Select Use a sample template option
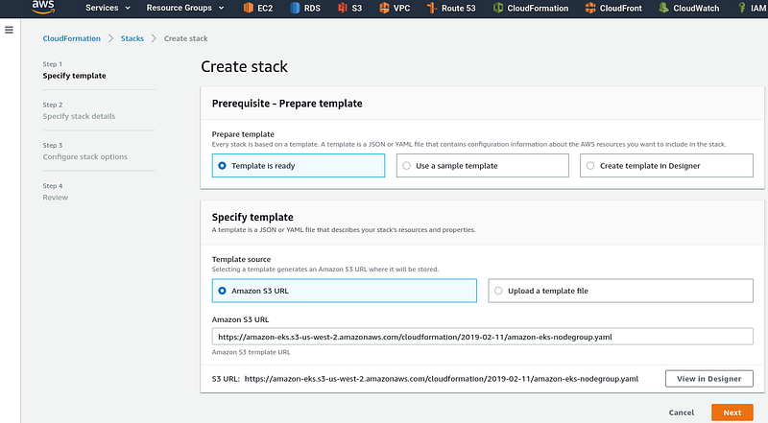The height and width of the screenshot is (423, 768). [x=483, y=166]
